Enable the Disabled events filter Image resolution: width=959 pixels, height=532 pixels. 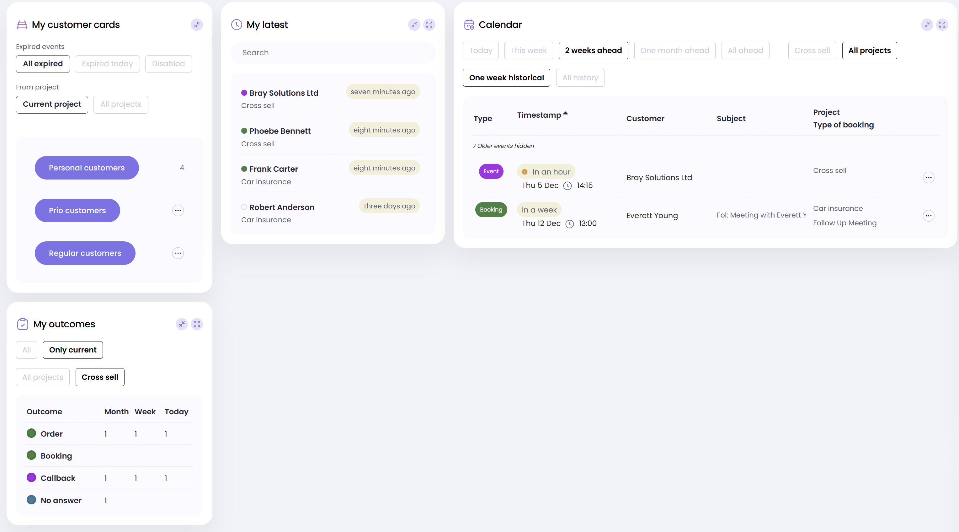(x=168, y=64)
